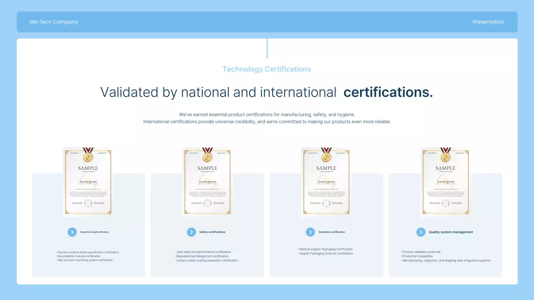Screen dimensions: 534x300
Task: Click the gold medal on the Safety certificate
Action: [207, 157]
